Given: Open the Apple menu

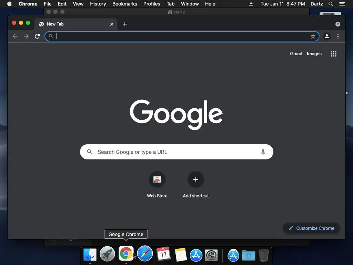Looking at the screenshot, I should tap(9, 4).
